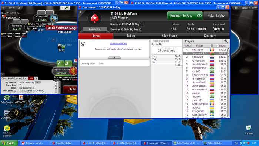
Task: Select player row dj.lessovsky
Action: pyautogui.click(x=205, y=60)
